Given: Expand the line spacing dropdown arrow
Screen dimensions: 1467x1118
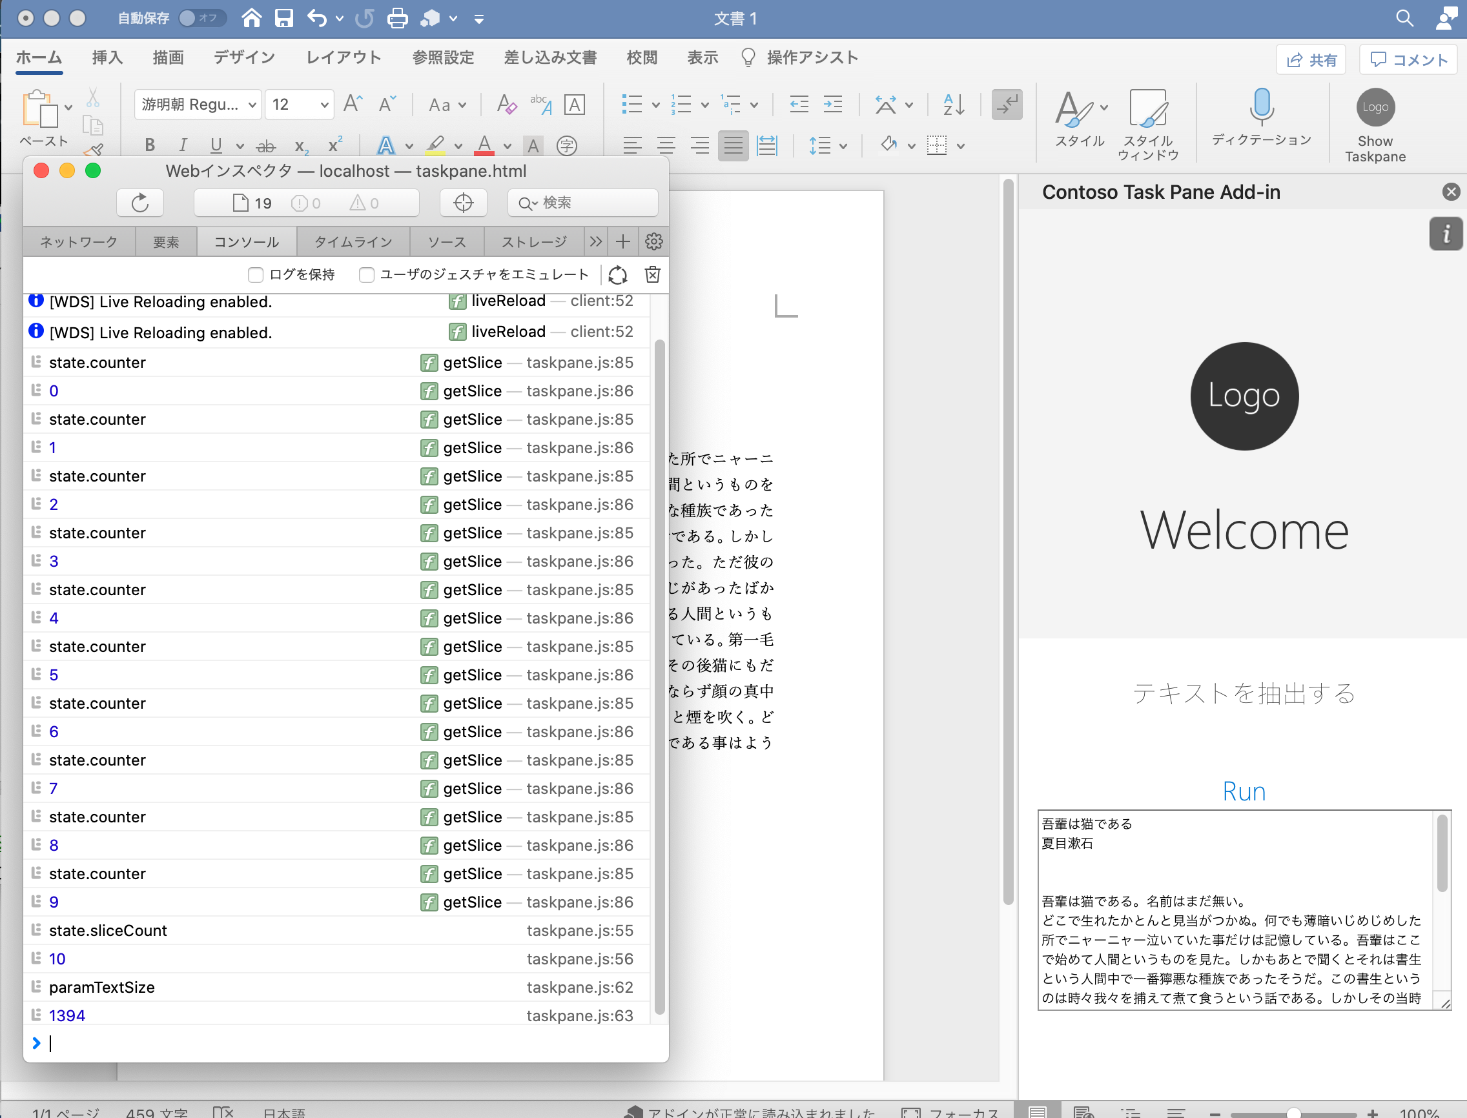Looking at the screenshot, I should [x=843, y=146].
